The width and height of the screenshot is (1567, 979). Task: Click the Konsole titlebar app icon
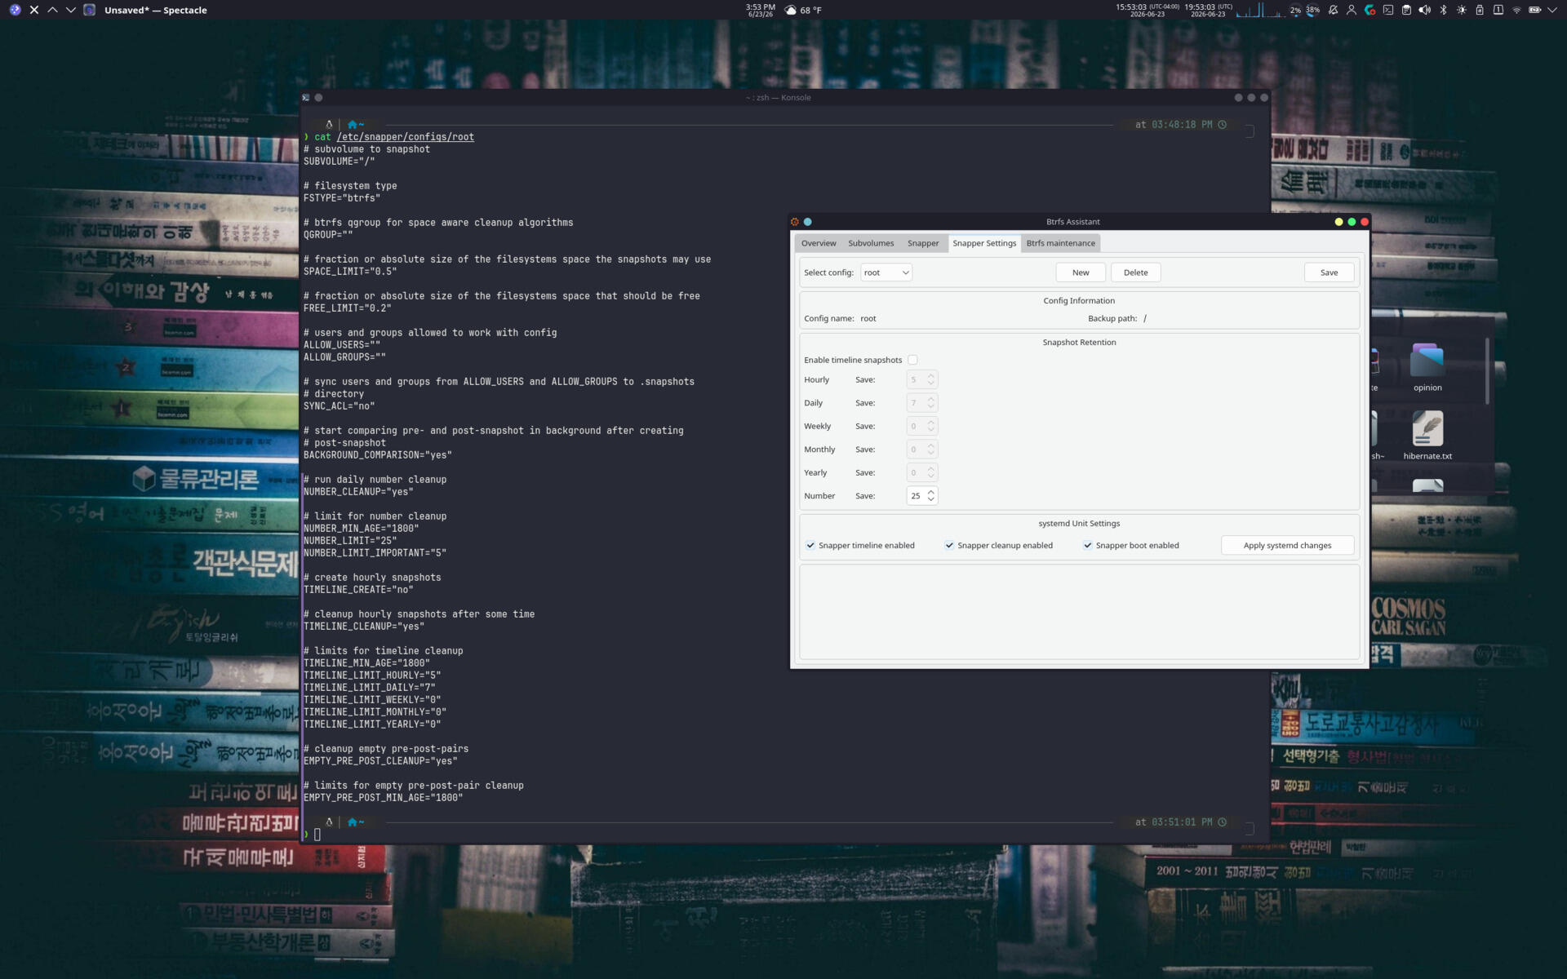point(306,98)
